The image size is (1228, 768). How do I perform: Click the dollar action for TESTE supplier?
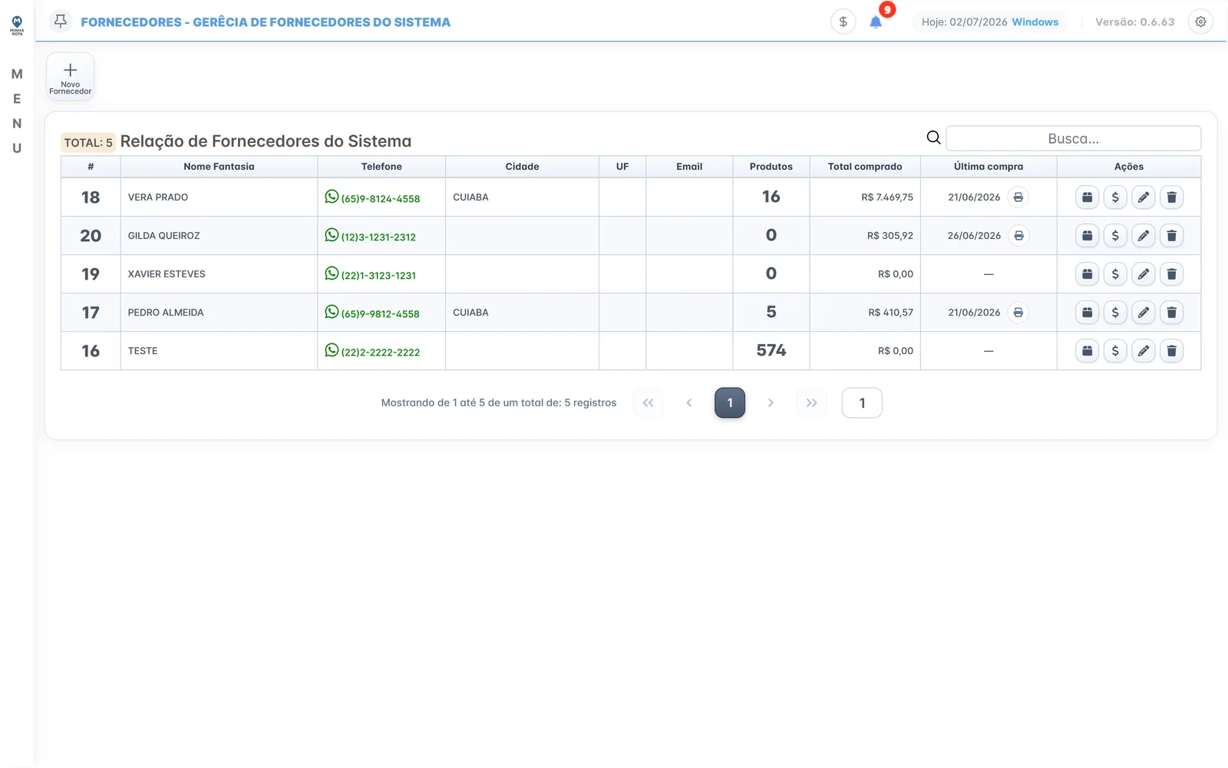[1115, 351]
